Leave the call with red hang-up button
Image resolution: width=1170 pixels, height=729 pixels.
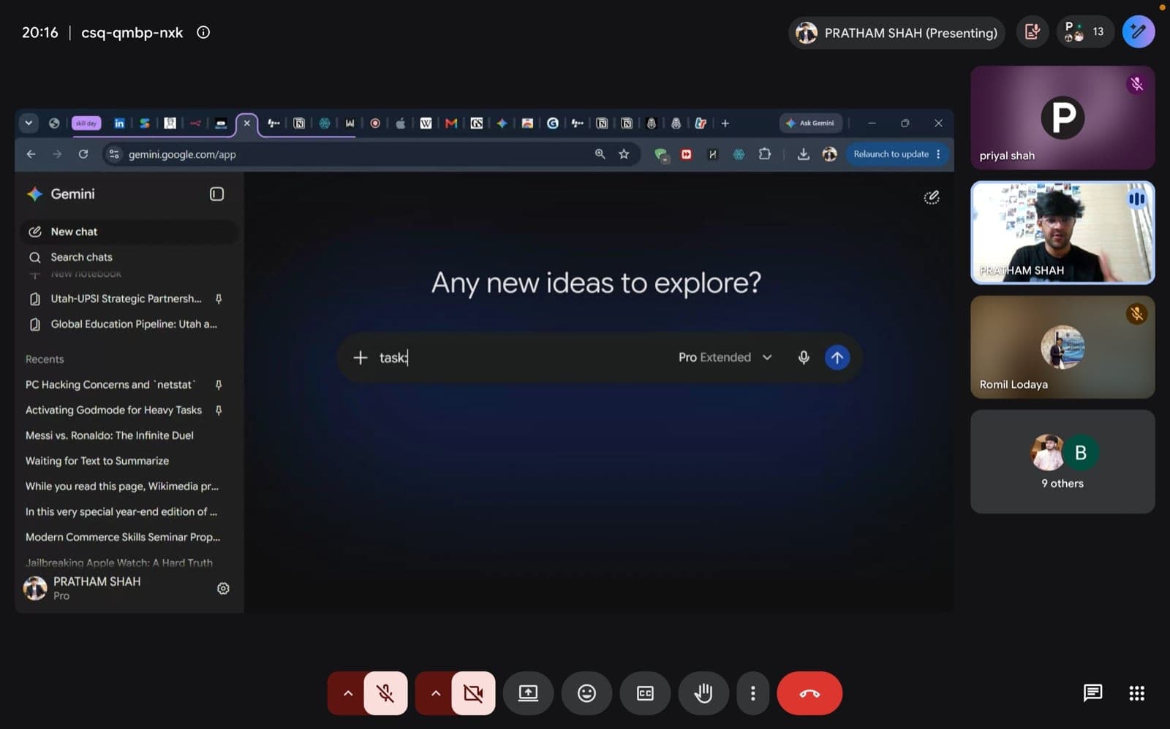coord(809,692)
